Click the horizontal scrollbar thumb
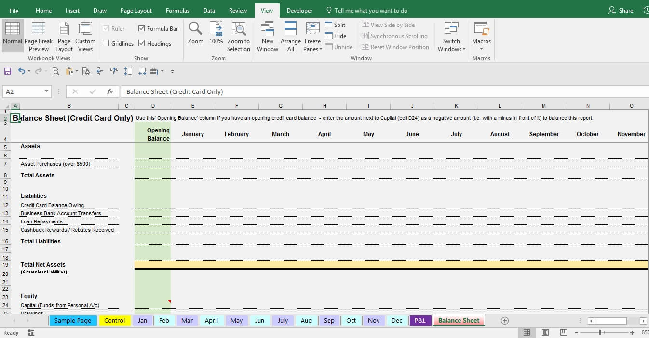Viewport: 649px width, 338px height. tap(610, 321)
